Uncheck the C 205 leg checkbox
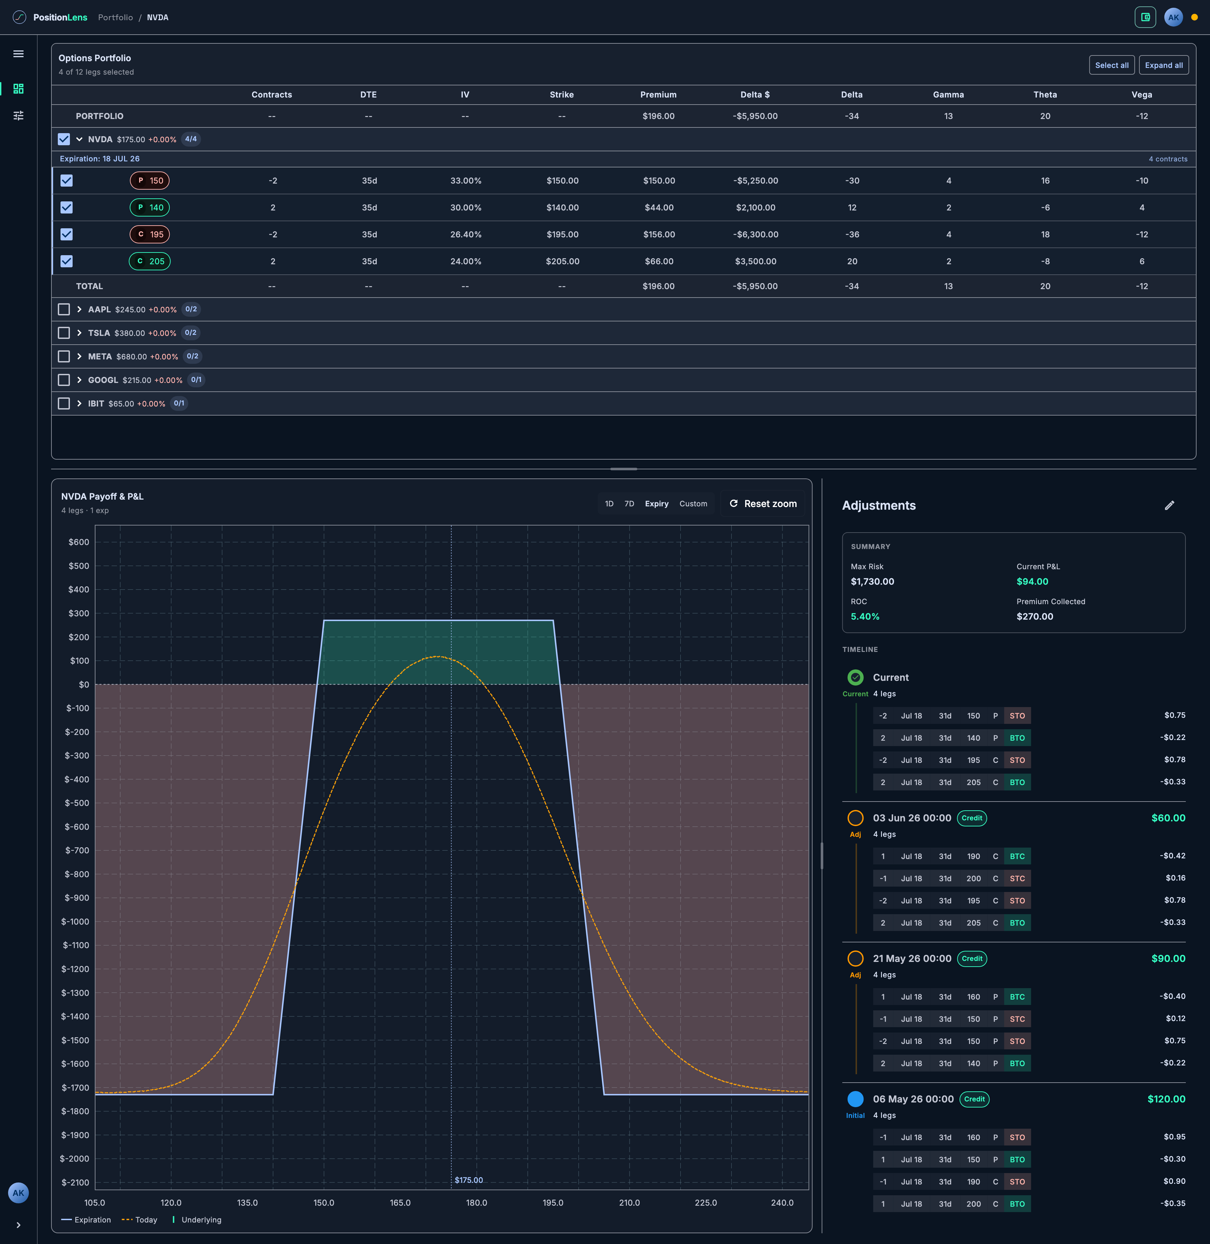 (67, 261)
